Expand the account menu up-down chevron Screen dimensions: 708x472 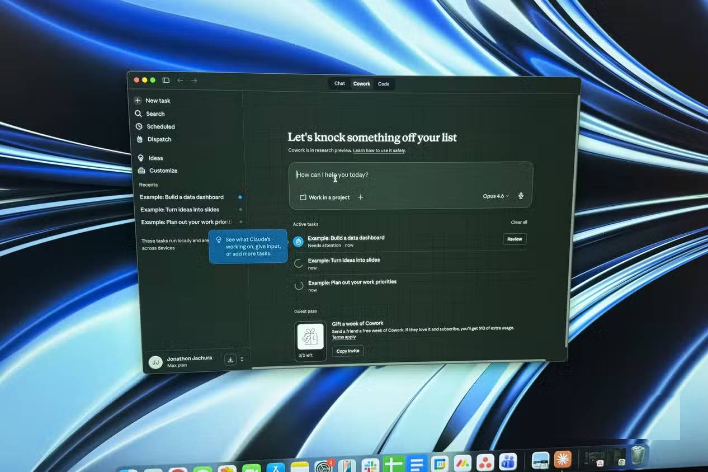pos(242,360)
